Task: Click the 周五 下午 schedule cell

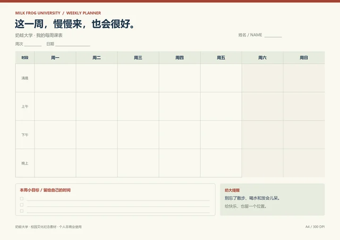Action: tap(221, 135)
